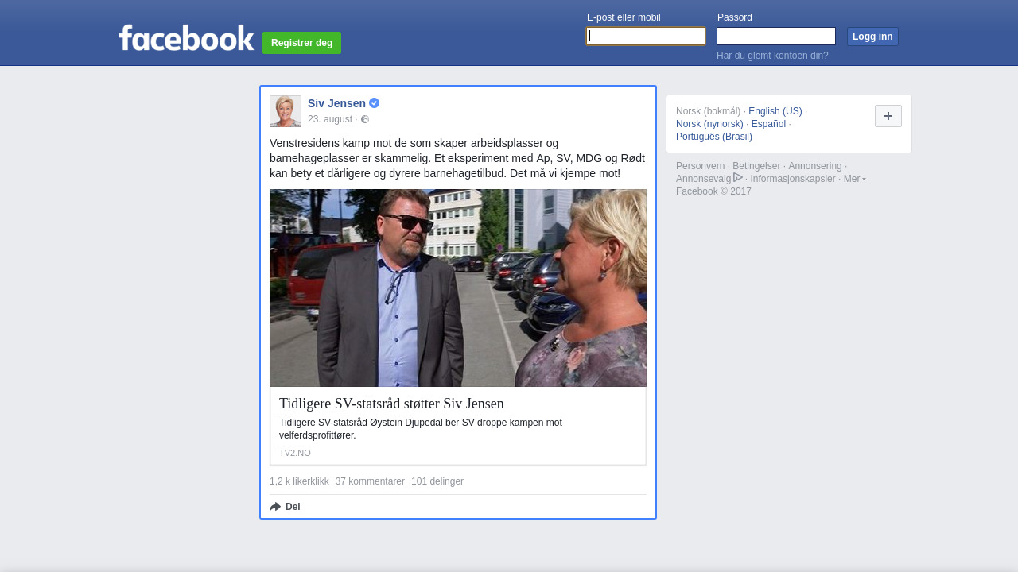Click the E-post eller mobil field
The width and height of the screenshot is (1018, 572).
pyautogui.click(x=646, y=37)
